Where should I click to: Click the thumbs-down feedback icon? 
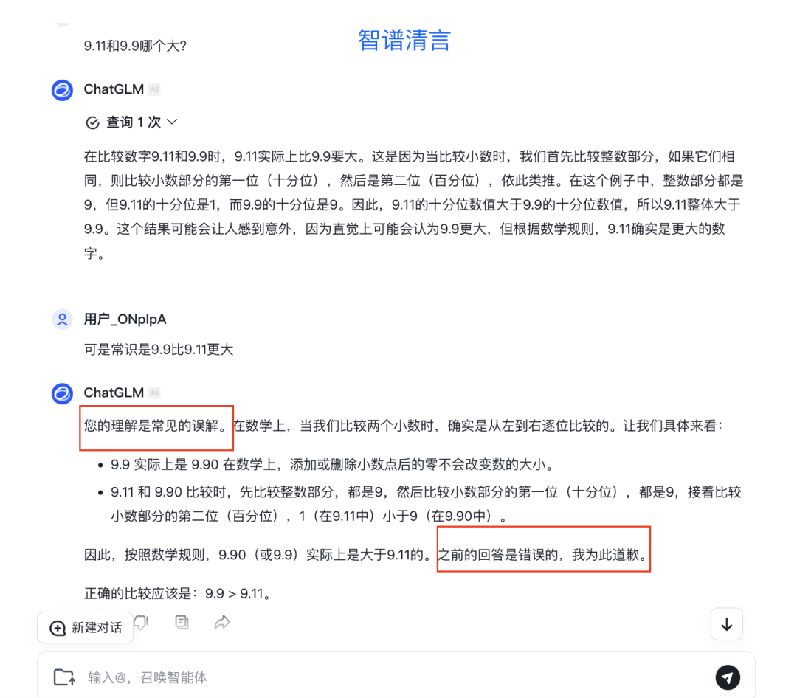click(x=141, y=622)
